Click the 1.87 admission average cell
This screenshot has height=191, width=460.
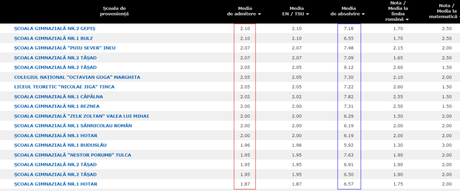tap(245, 184)
